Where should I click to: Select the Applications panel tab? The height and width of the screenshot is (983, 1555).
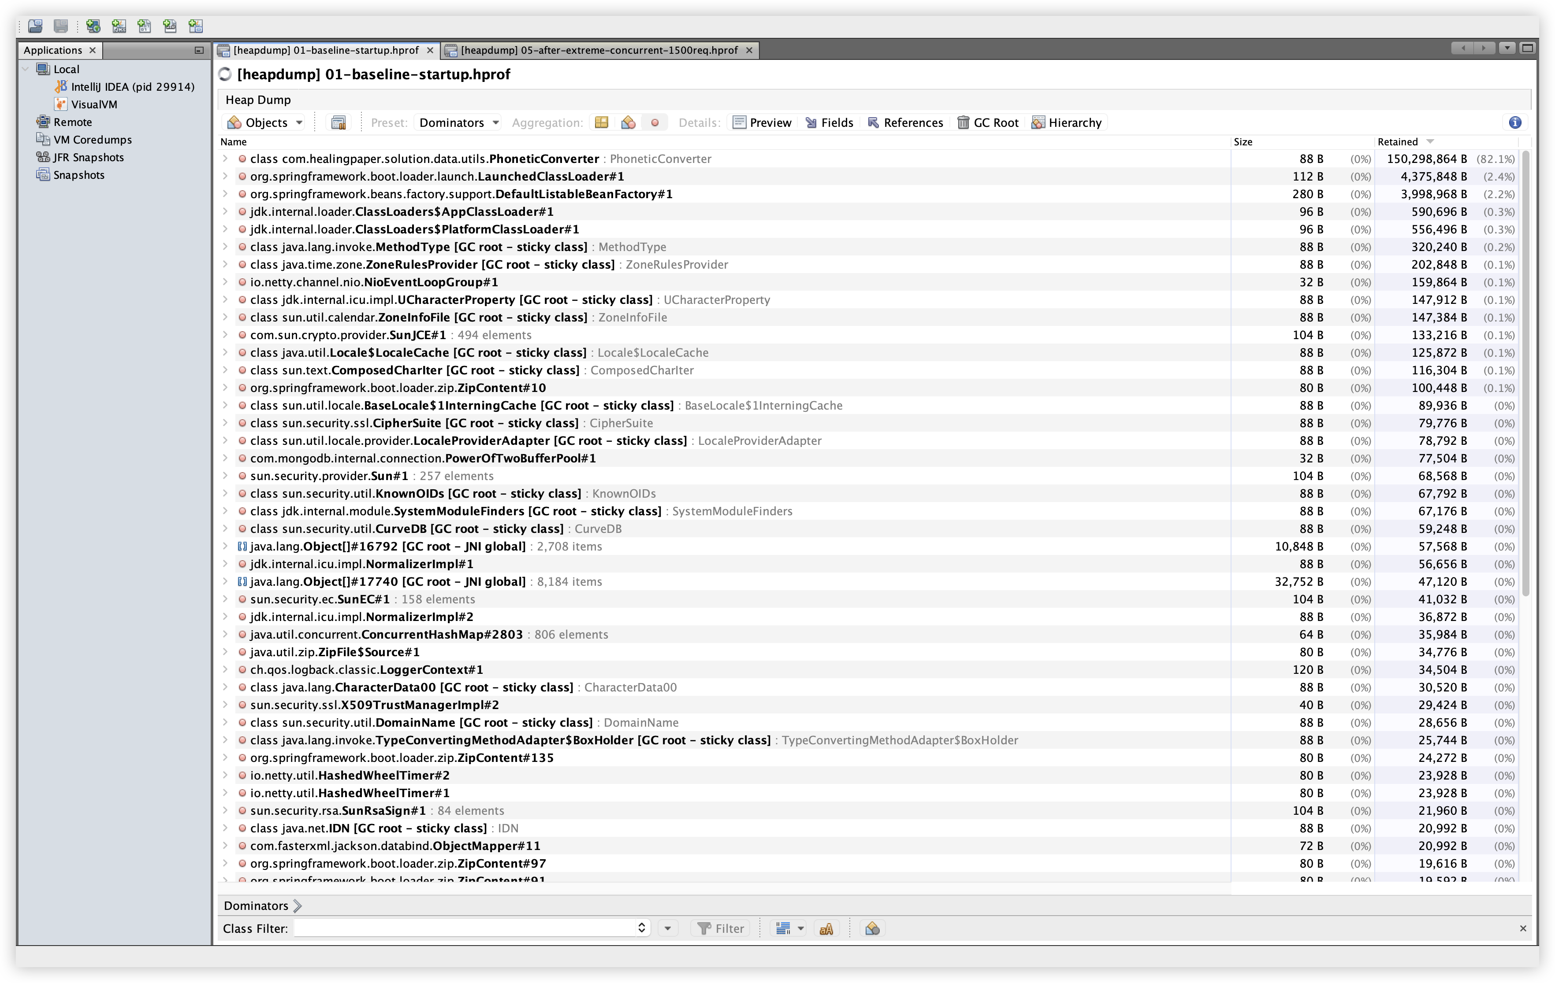coord(53,50)
